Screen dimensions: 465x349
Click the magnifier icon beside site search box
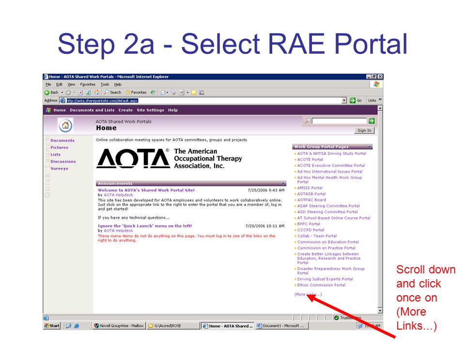tap(308, 121)
